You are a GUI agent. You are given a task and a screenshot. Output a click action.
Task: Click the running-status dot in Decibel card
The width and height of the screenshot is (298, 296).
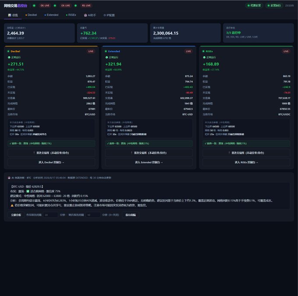pyautogui.click(x=9, y=57)
